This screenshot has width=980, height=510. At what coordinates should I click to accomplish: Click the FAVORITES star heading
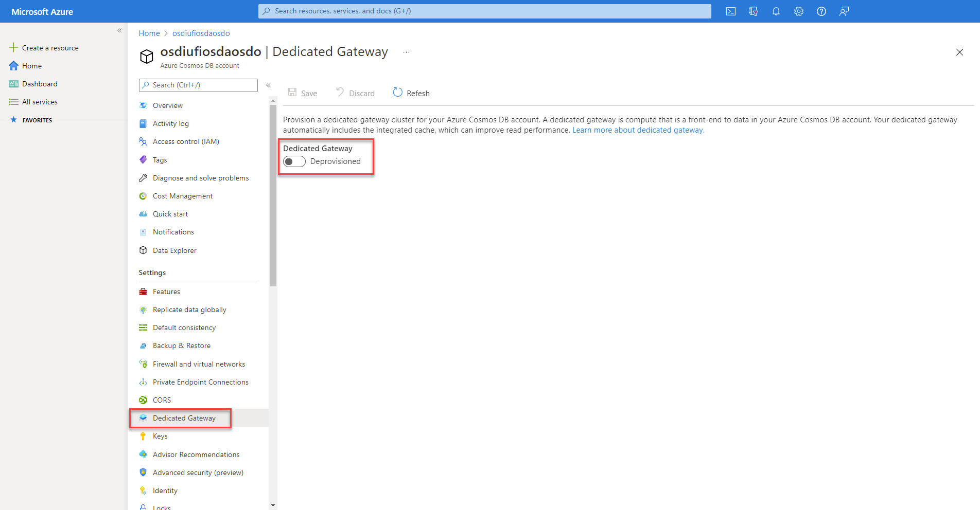(31, 120)
